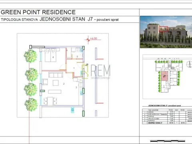192x144 pixels.
Task: Click the cyan "B" label on the balcony
Action: [72, 110]
